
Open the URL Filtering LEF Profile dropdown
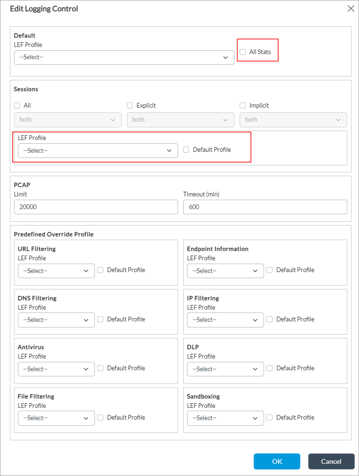coord(56,271)
